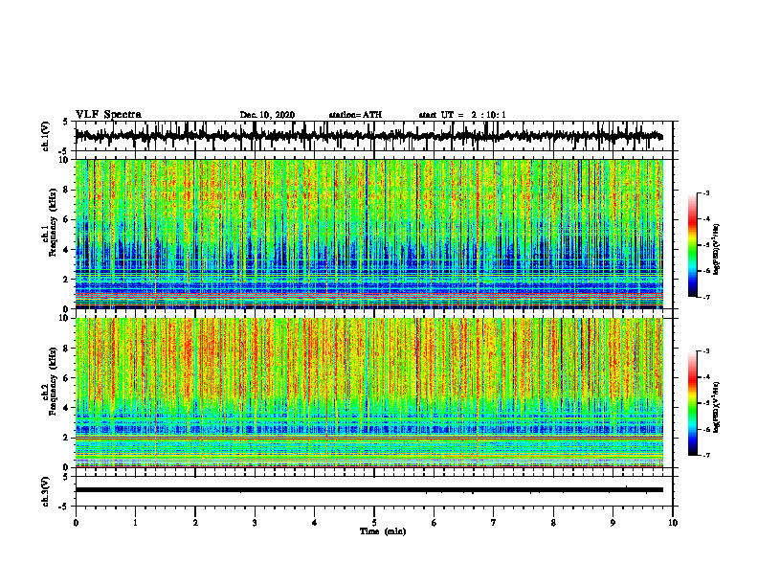Click tick label "0" on the Time axis
758x586 pixels.
pos(76,523)
